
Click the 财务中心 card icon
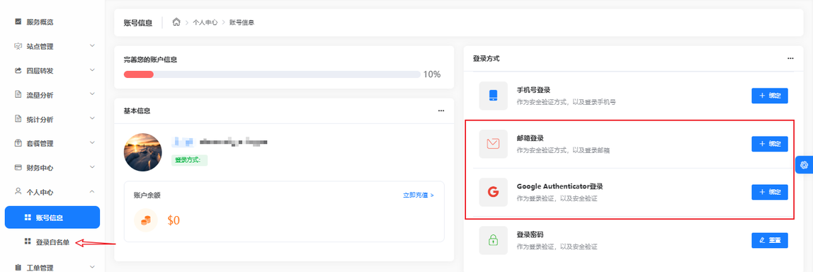pos(18,168)
